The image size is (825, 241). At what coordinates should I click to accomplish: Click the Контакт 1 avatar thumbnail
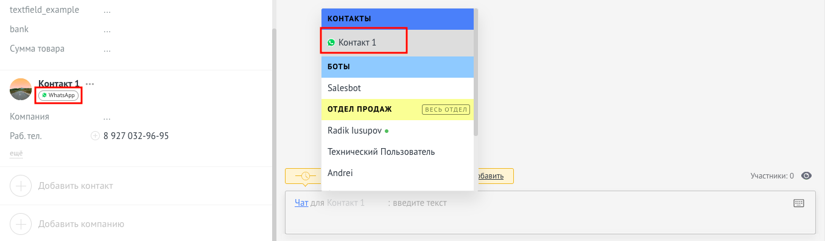coord(21,89)
